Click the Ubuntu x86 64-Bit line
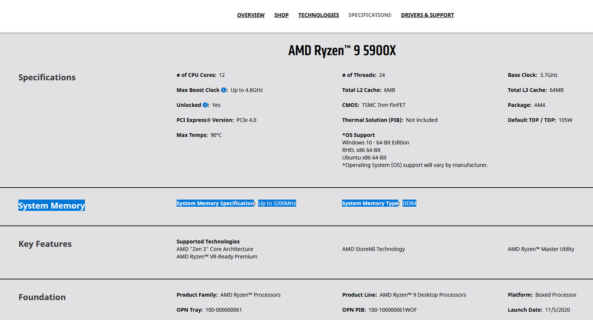This screenshot has height=320, width=593. tap(364, 157)
